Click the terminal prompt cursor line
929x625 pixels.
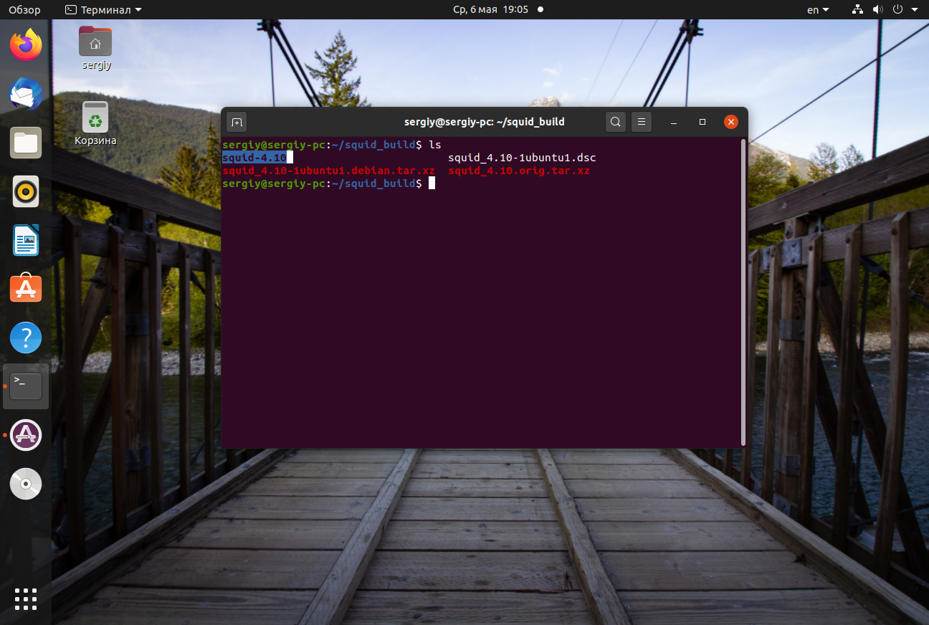tap(329, 183)
